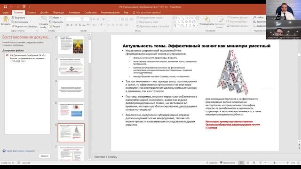Clear all formatting icon in the font group

pyautogui.click(x=103, y=19)
